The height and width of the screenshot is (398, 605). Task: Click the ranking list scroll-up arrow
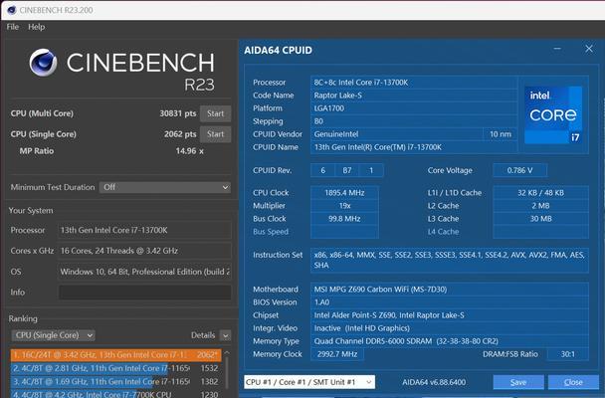(x=227, y=352)
